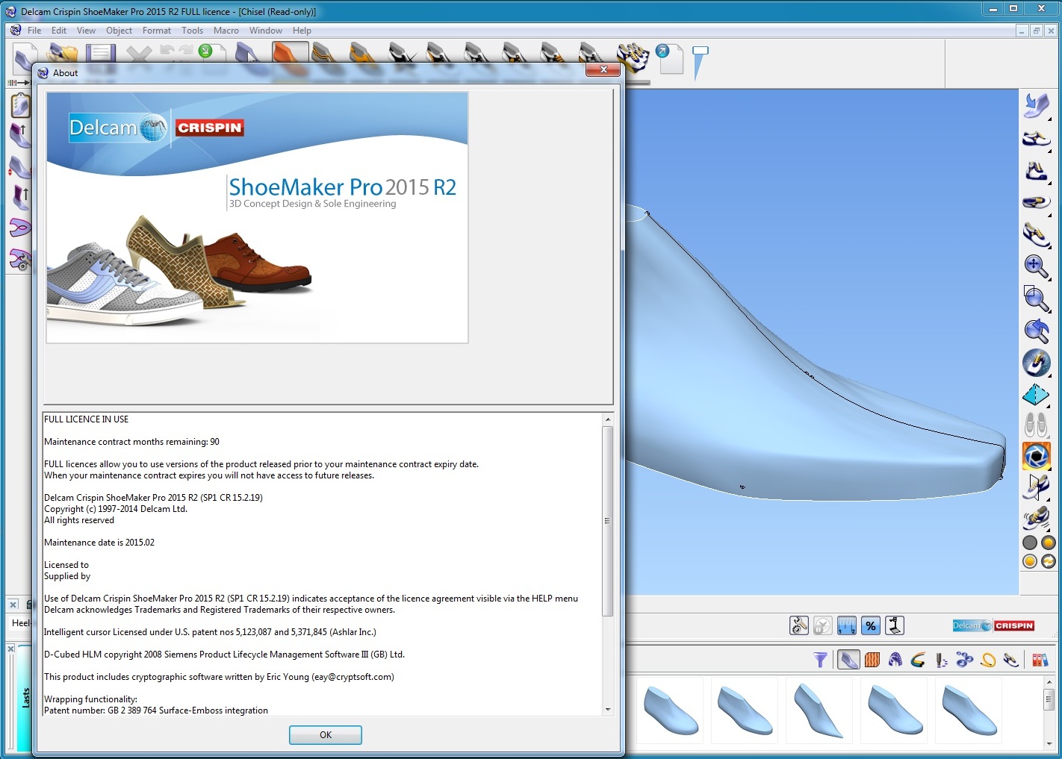Select the first last thumbnail in the library
The image size is (1062, 759).
671,710
